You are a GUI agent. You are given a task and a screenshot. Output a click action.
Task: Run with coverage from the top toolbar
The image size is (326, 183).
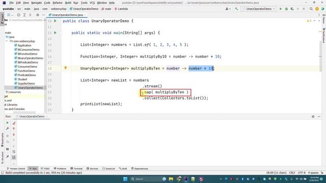point(292,9)
